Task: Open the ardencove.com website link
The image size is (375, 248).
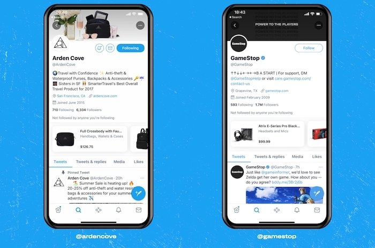Action: tap(105, 96)
